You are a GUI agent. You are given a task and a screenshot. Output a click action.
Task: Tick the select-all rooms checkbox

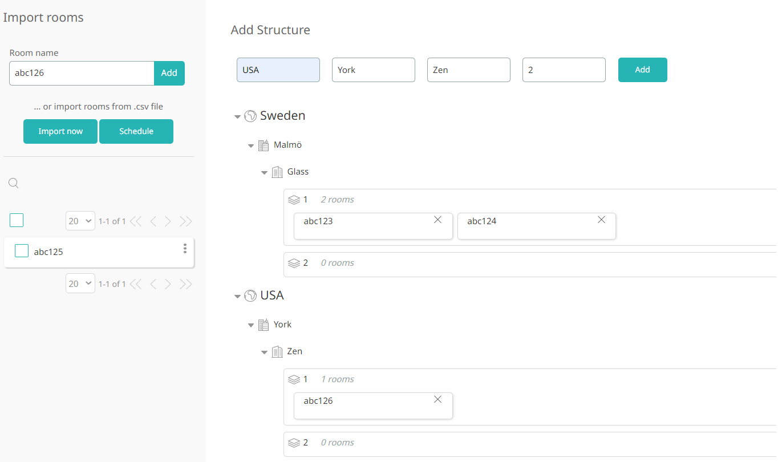click(x=17, y=220)
